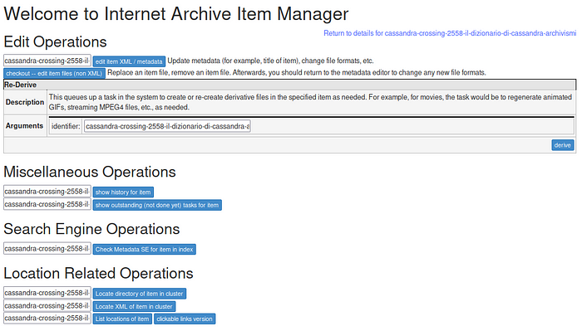Click Check Metadata SE for item in index
Image resolution: width=582 pixels, height=331 pixels.
[144, 249]
